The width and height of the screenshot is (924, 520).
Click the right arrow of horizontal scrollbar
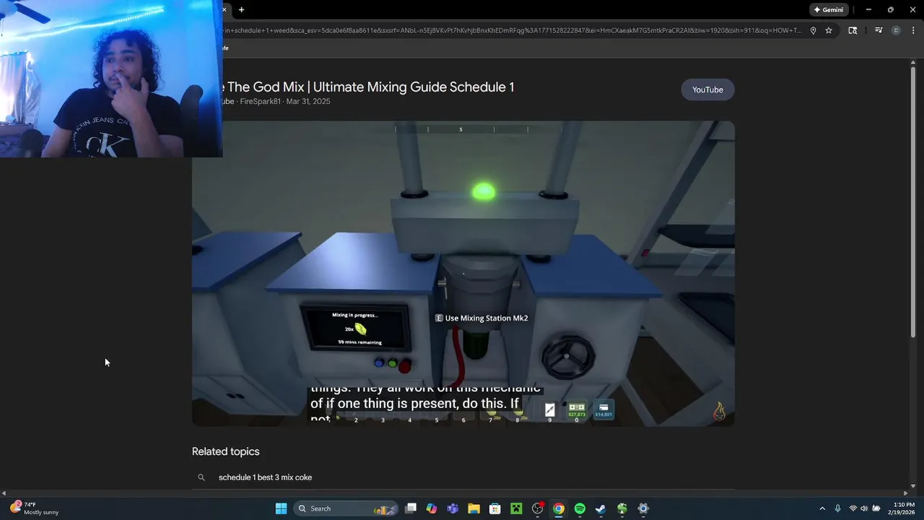click(906, 493)
